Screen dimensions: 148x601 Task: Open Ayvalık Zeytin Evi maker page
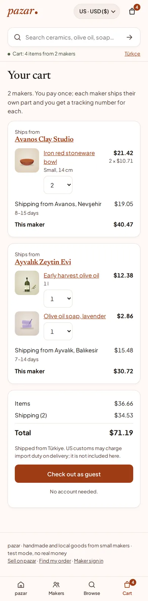(x=43, y=262)
